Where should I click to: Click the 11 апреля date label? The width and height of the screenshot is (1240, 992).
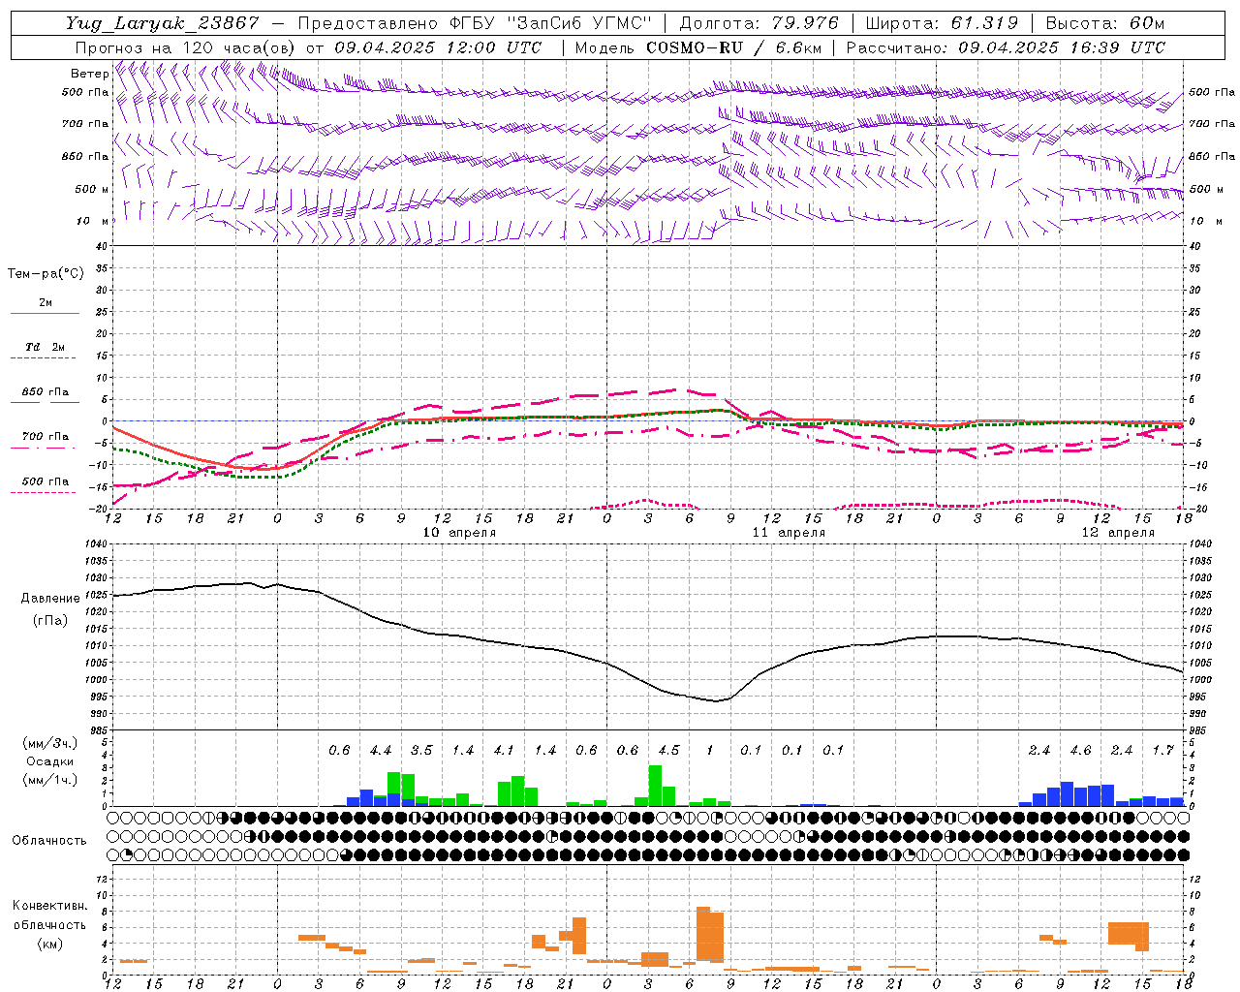coord(789,533)
